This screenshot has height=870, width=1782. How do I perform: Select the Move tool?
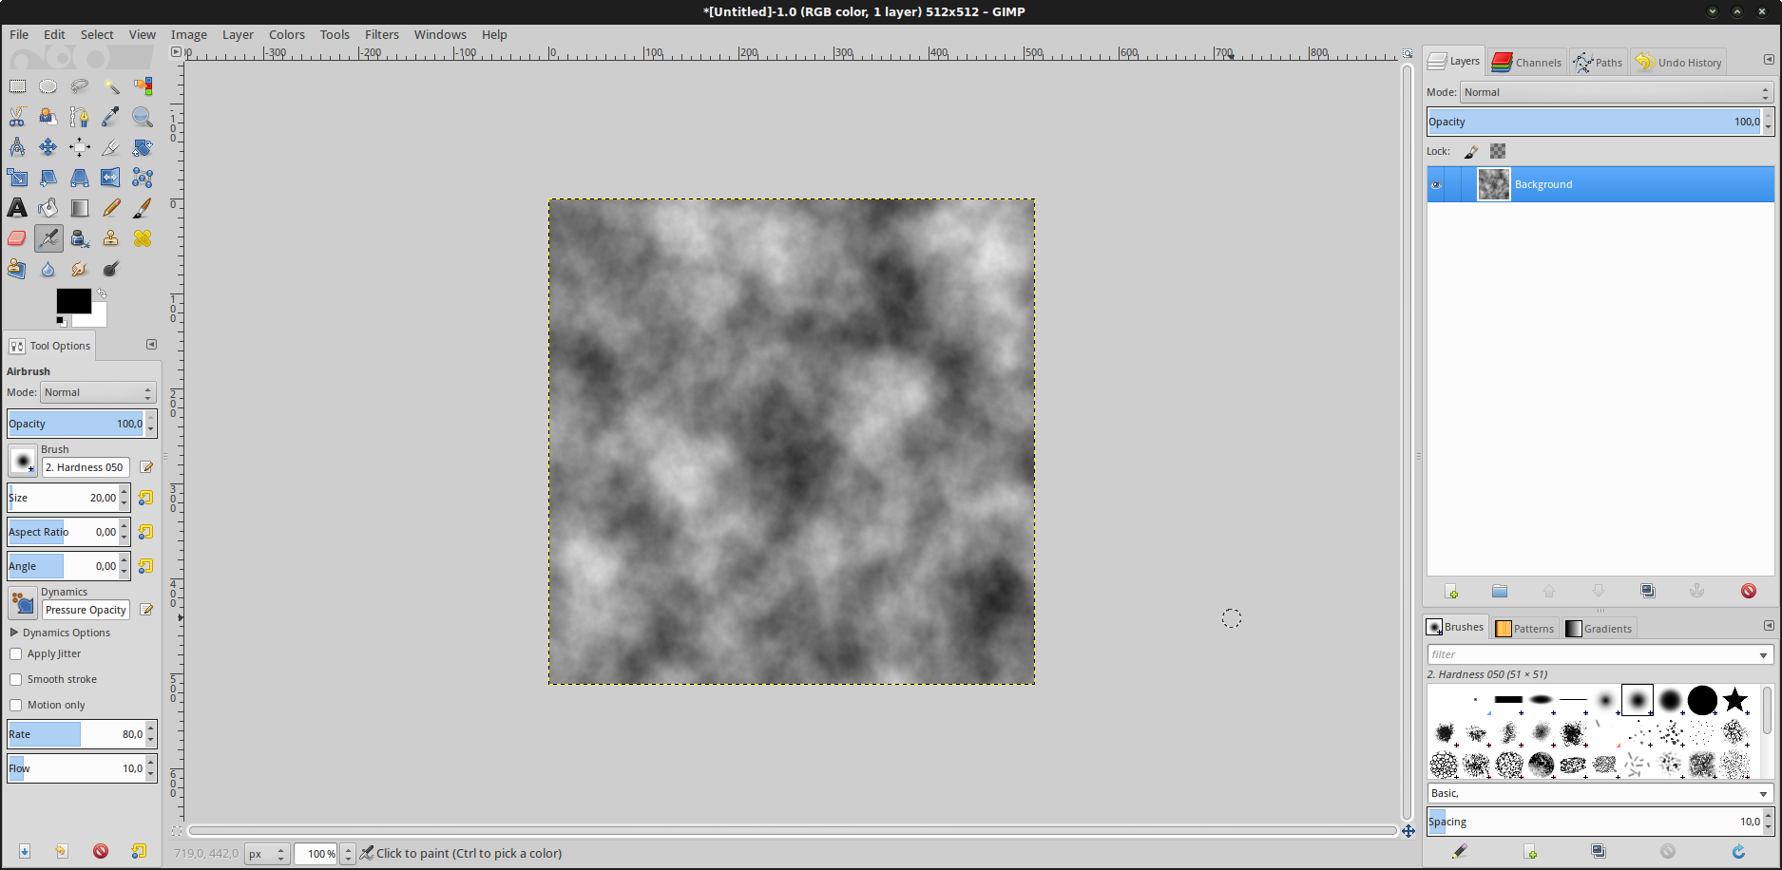click(48, 147)
